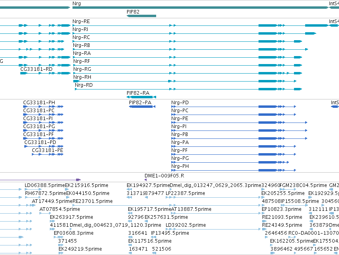This screenshot has width=339, height=255.
Task: Click EST label AT13887.5prime
Action: coord(191,209)
